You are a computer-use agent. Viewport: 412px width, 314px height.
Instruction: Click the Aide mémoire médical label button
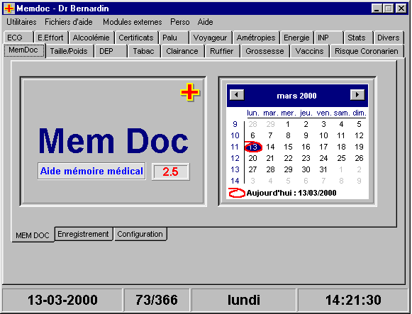click(x=91, y=172)
